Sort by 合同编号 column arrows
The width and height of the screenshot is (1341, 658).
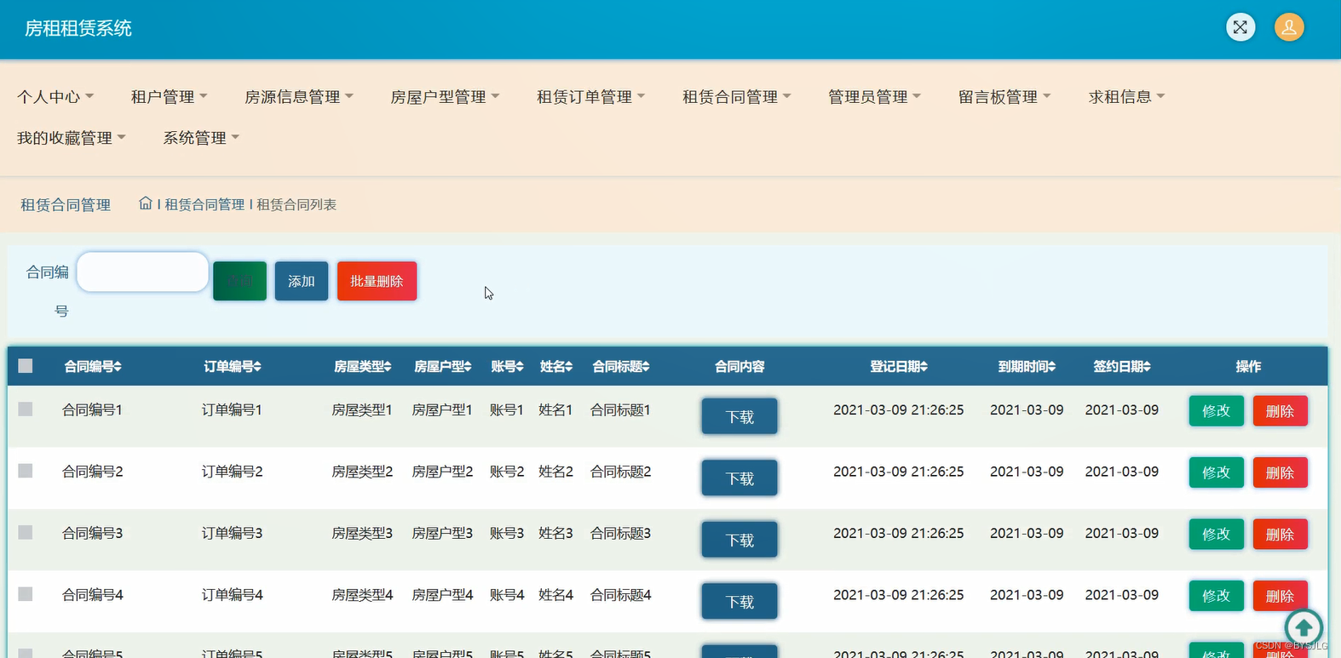pyautogui.click(x=118, y=366)
